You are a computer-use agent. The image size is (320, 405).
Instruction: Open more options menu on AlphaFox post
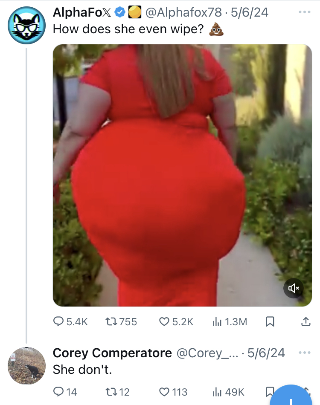(305, 12)
